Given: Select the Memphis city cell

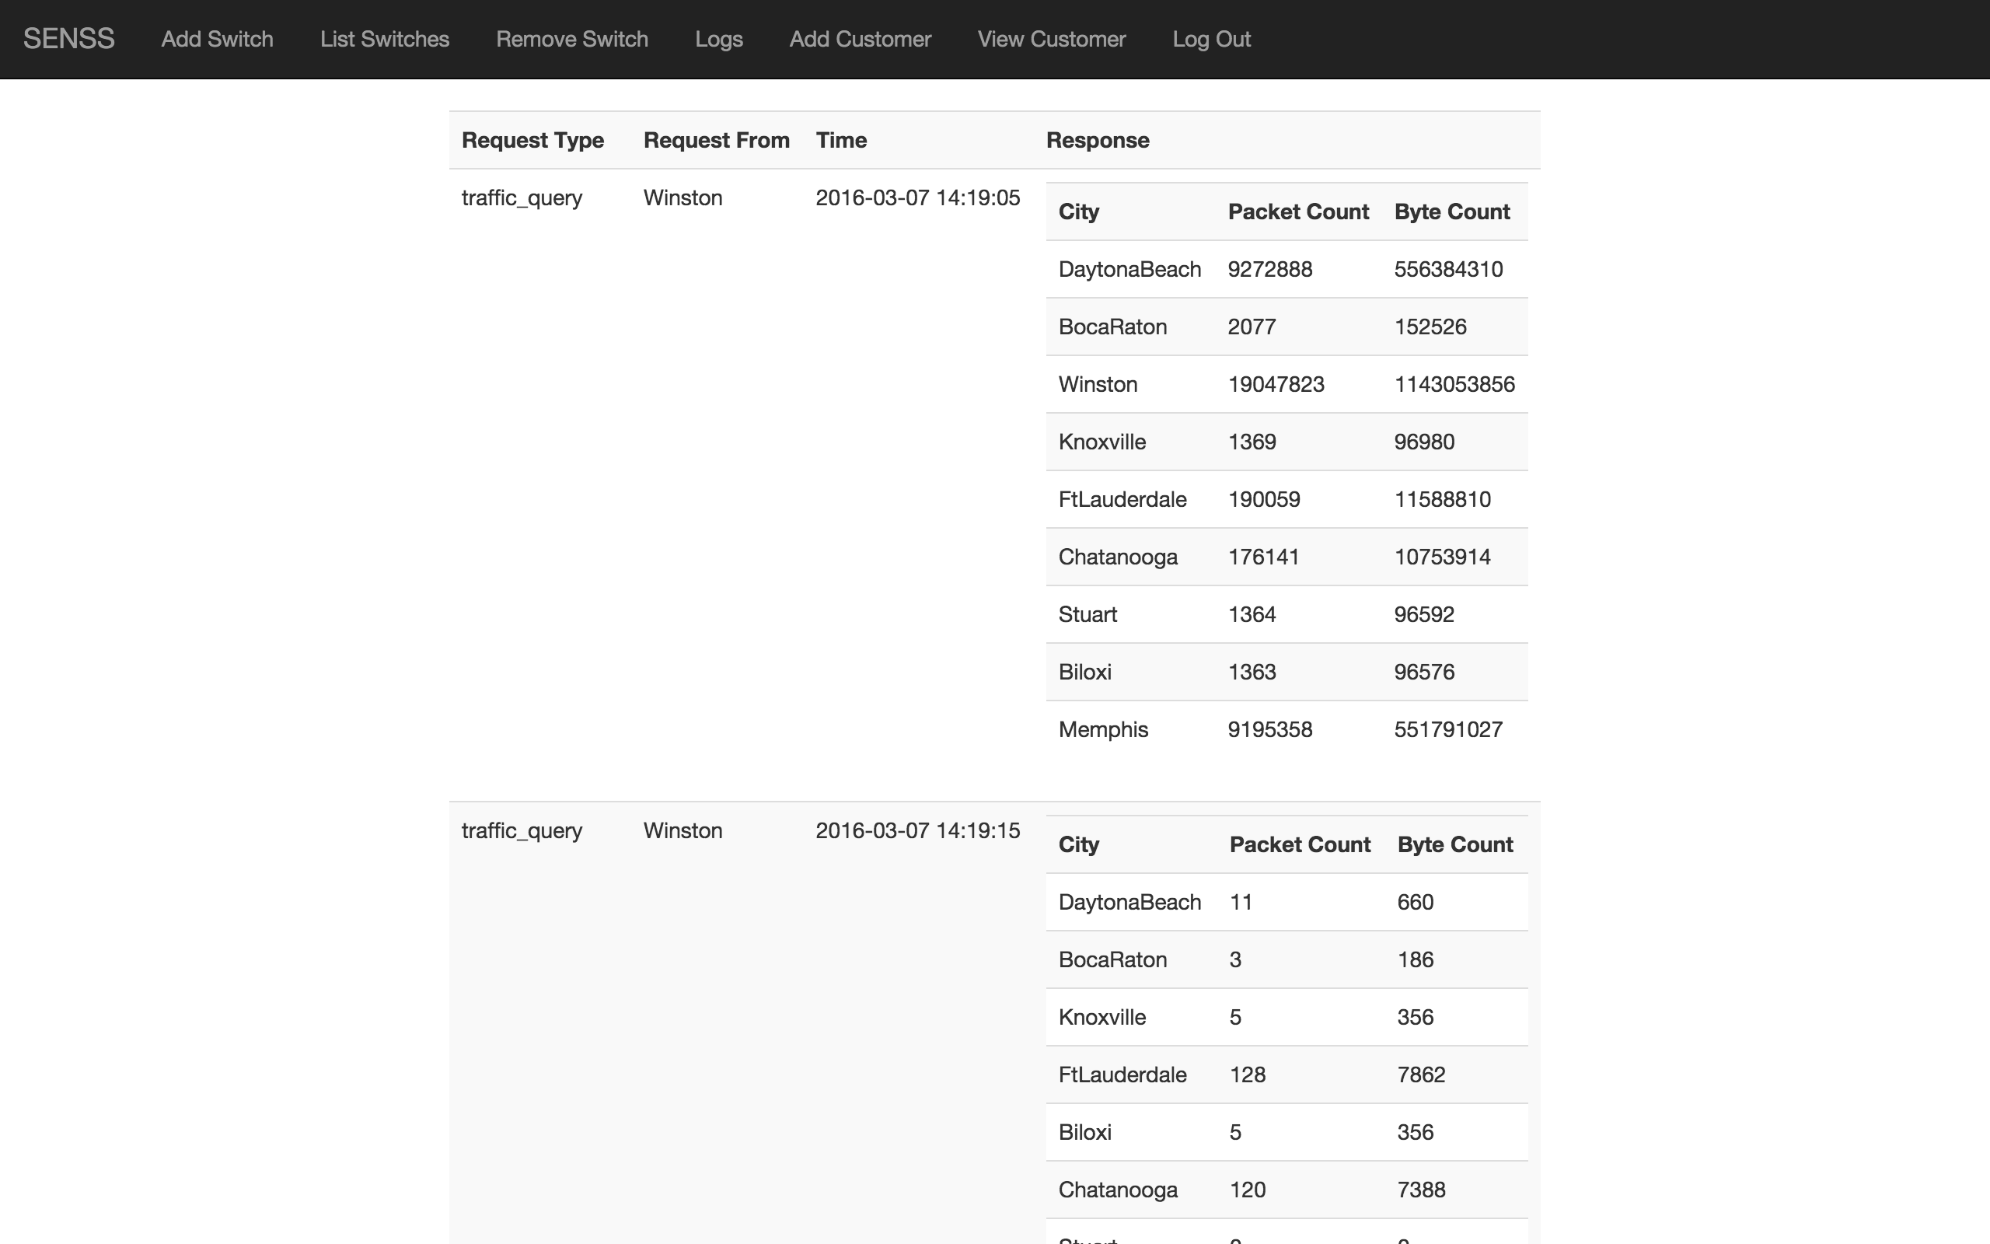Looking at the screenshot, I should [x=1103, y=730].
